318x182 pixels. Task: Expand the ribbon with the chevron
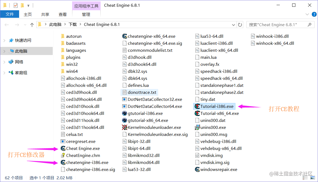tap(307, 14)
